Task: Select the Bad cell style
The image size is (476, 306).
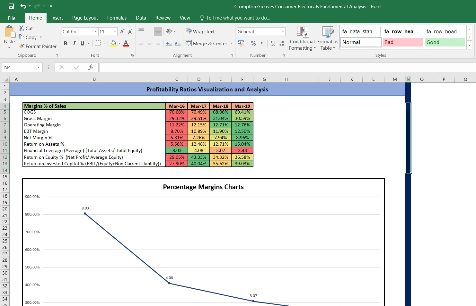Action: tap(403, 42)
